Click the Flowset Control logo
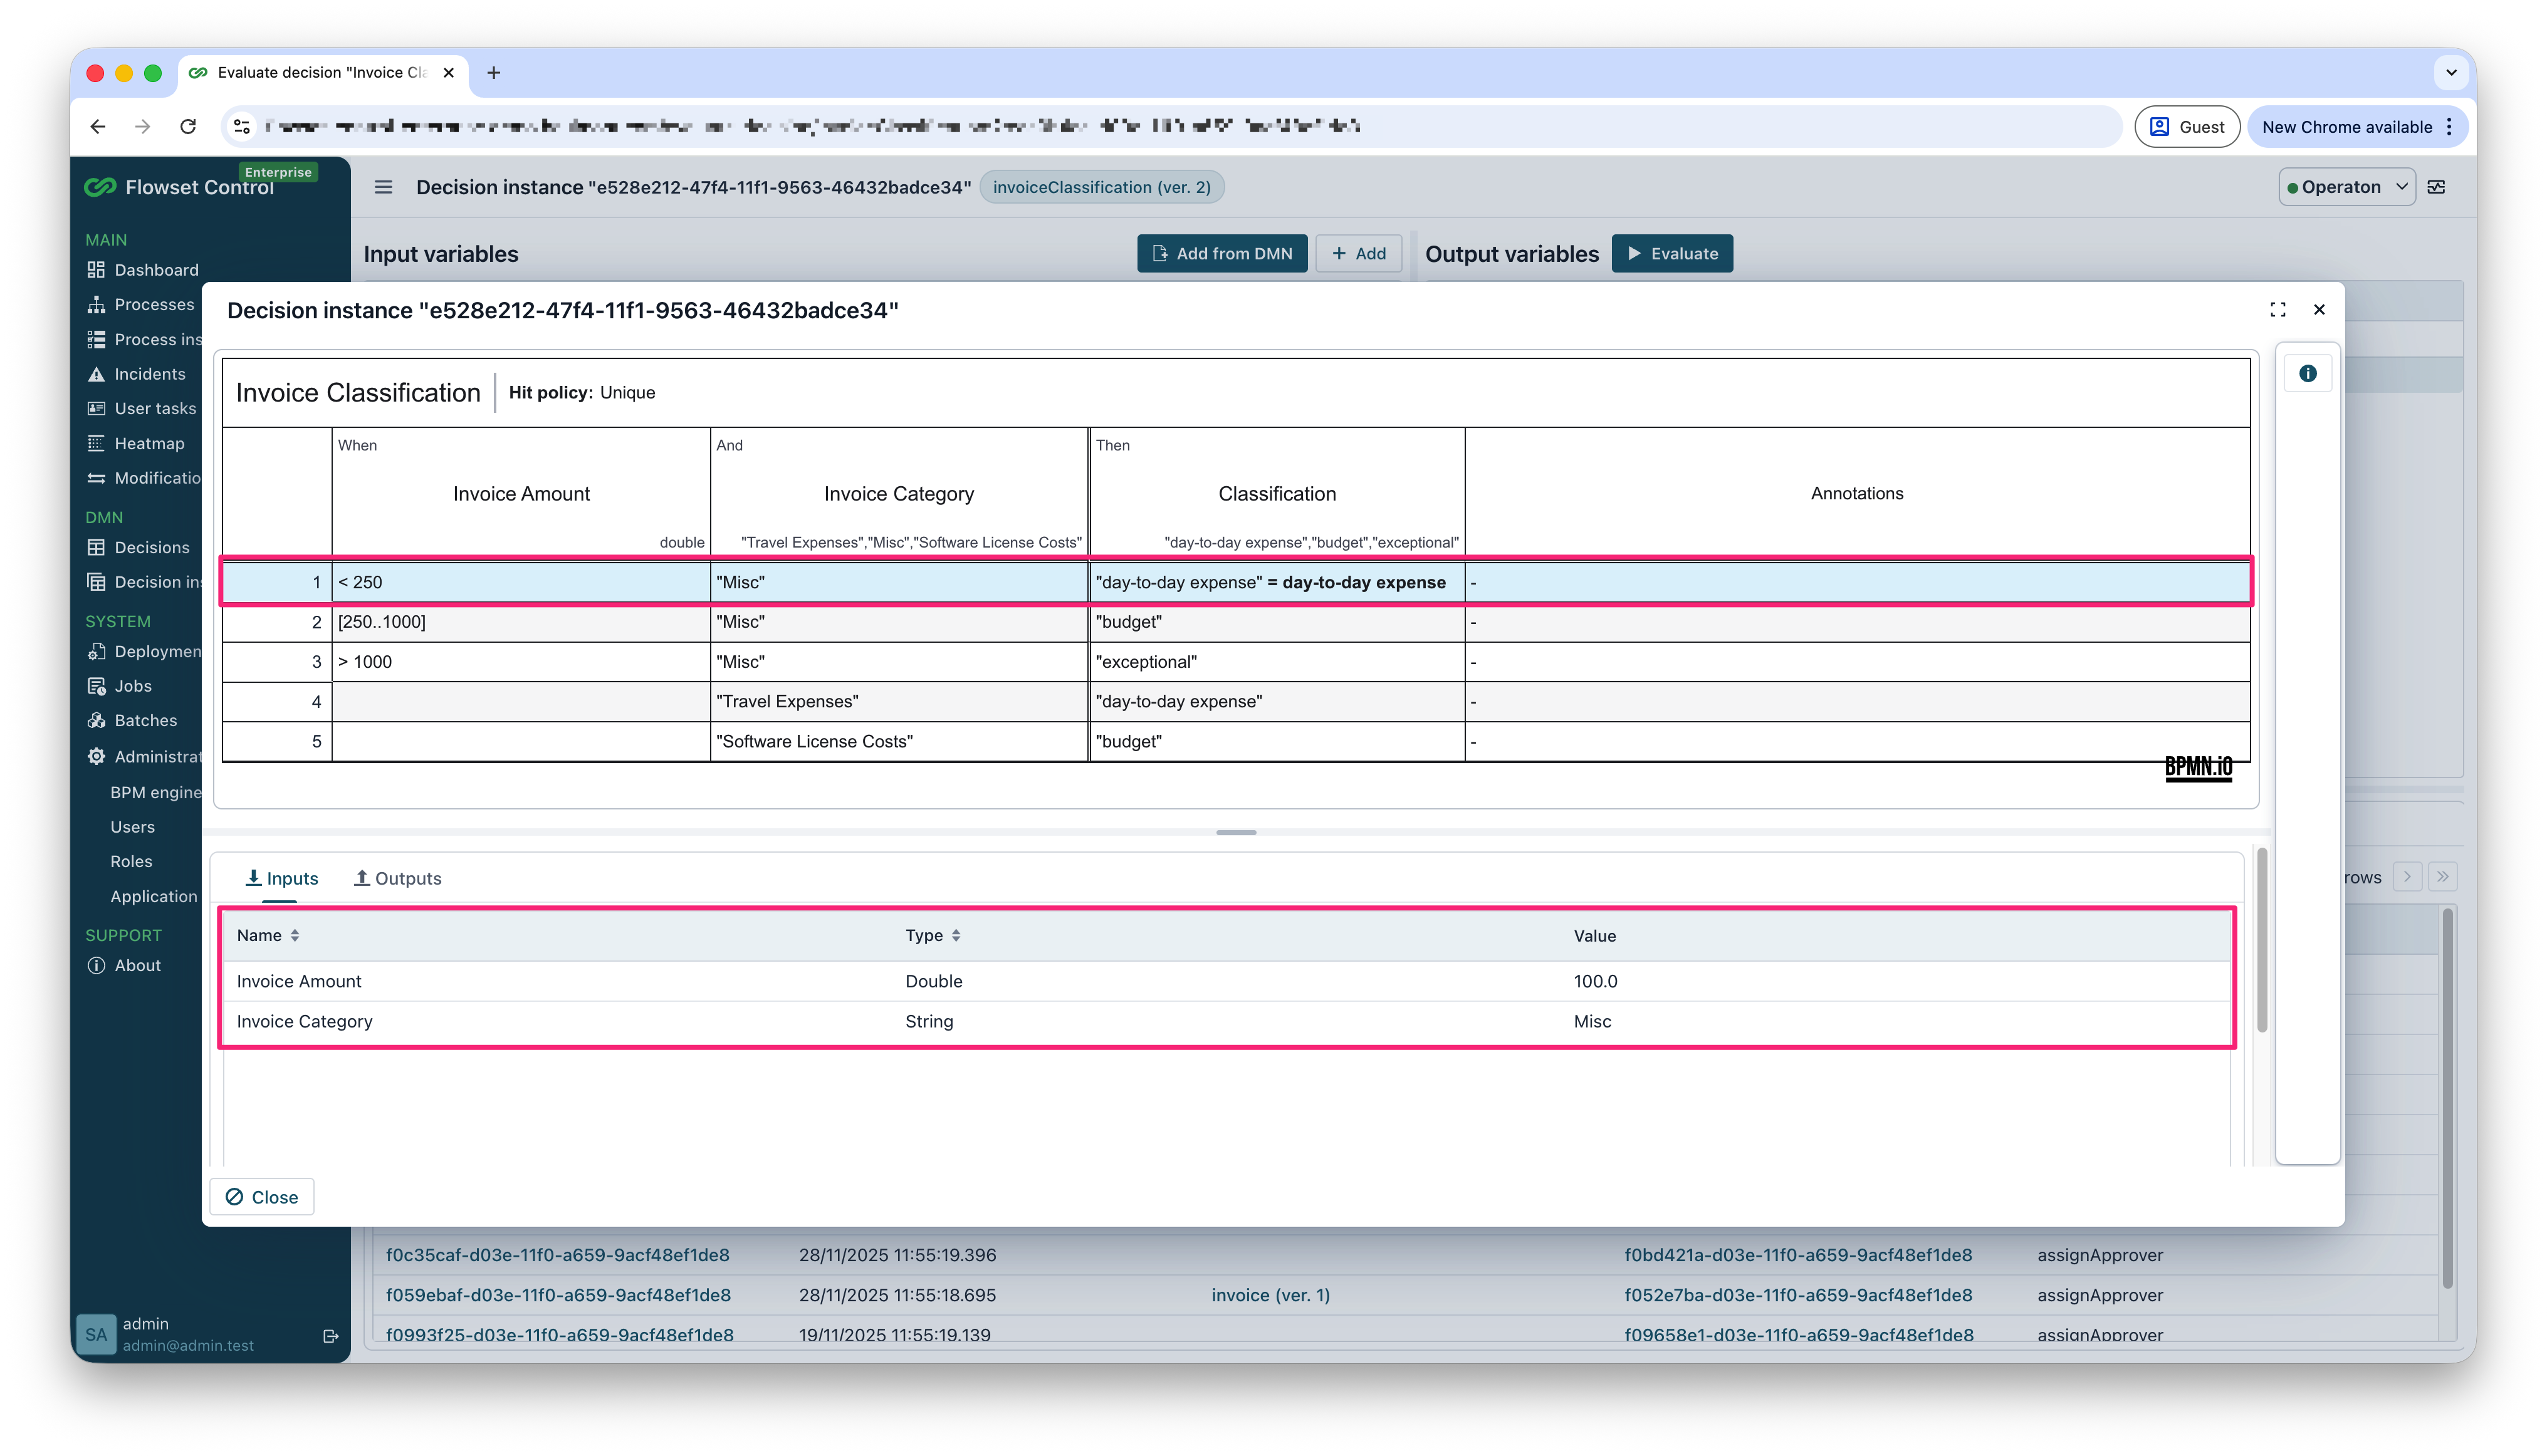The image size is (2547, 1456). coord(179,187)
